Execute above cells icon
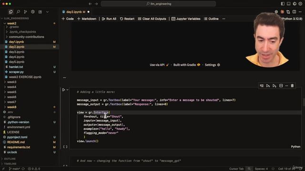Viewport: 305px width, 171px height. click(x=268, y=85)
